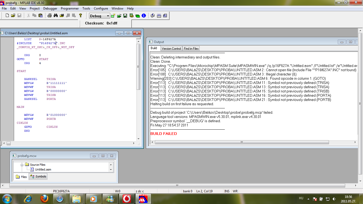363x204 pixels.
Task: Click the HU language indicator
Action: tap(301, 198)
